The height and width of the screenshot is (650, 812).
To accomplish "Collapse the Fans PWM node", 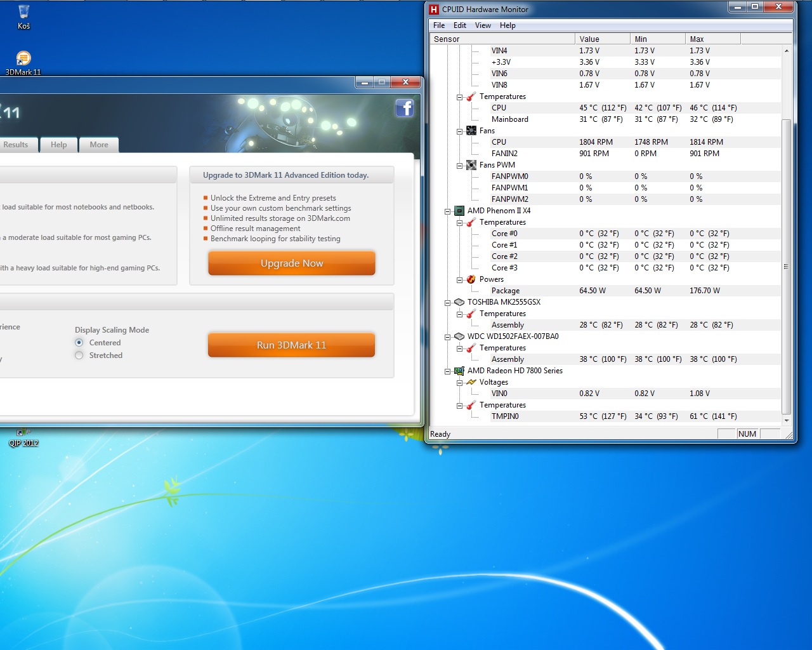I will [459, 166].
